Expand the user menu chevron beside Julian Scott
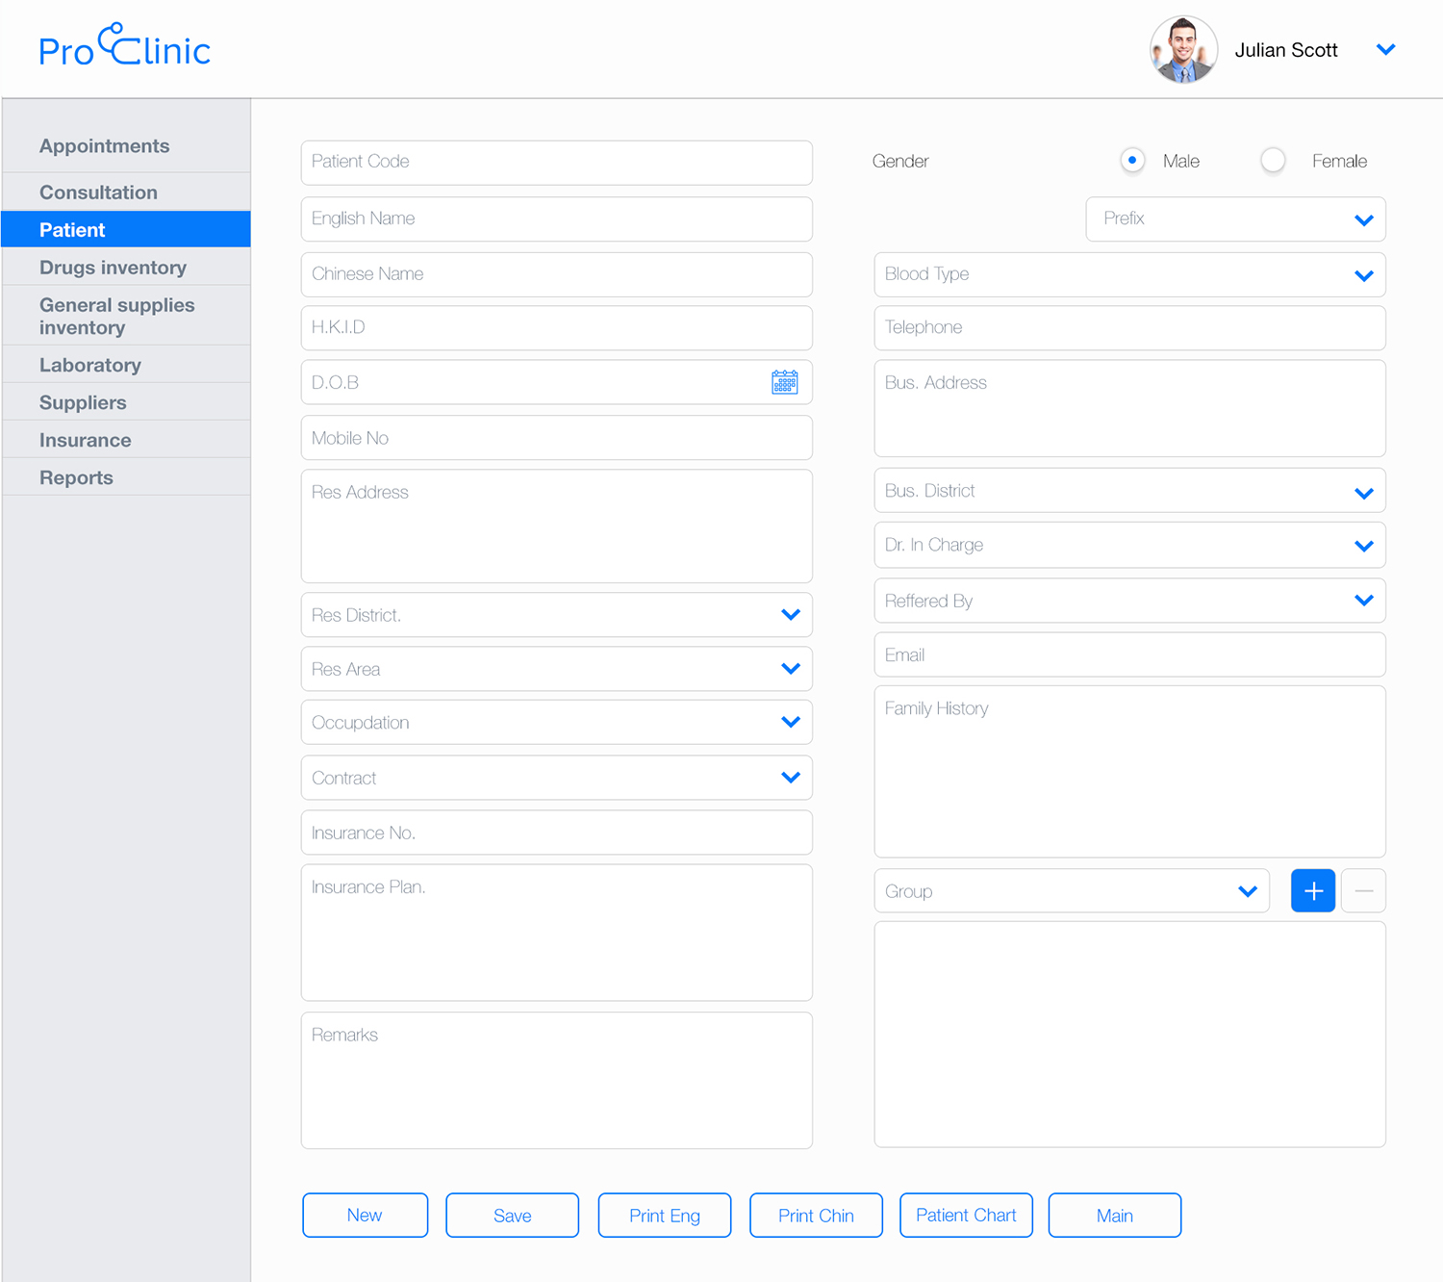Screen dimensions: 1443x1282 coord(1385,49)
